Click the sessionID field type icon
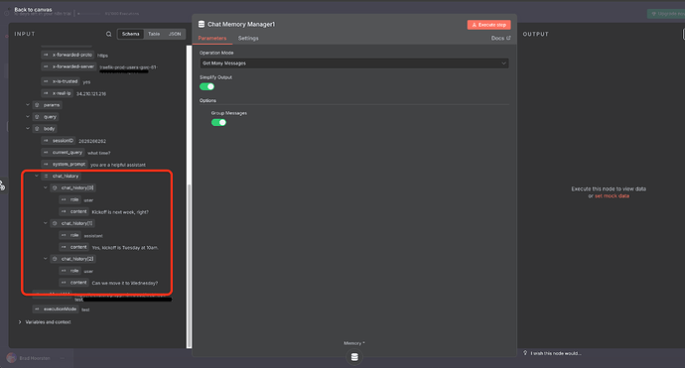The image size is (685, 368). [x=46, y=141]
